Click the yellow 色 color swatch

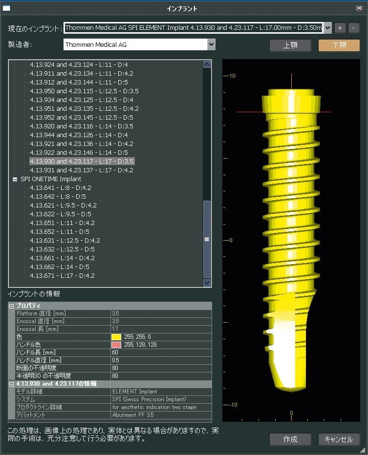coord(116,337)
